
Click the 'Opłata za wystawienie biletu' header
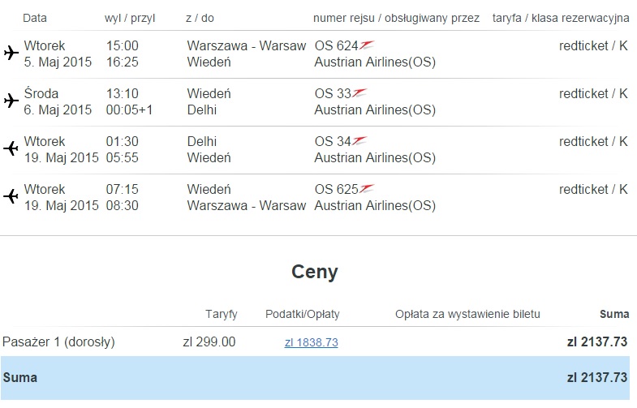click(467, 314)
